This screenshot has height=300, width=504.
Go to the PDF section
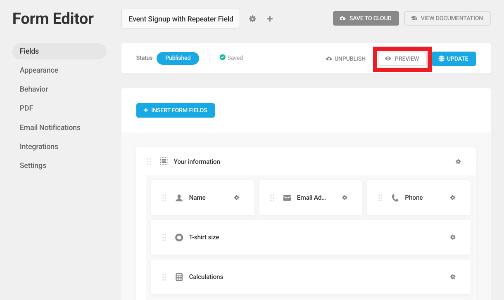(26, 108)
